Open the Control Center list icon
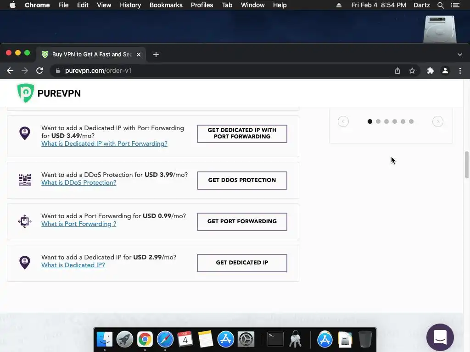Screen dimensions: 470x352 click(455, 5)
